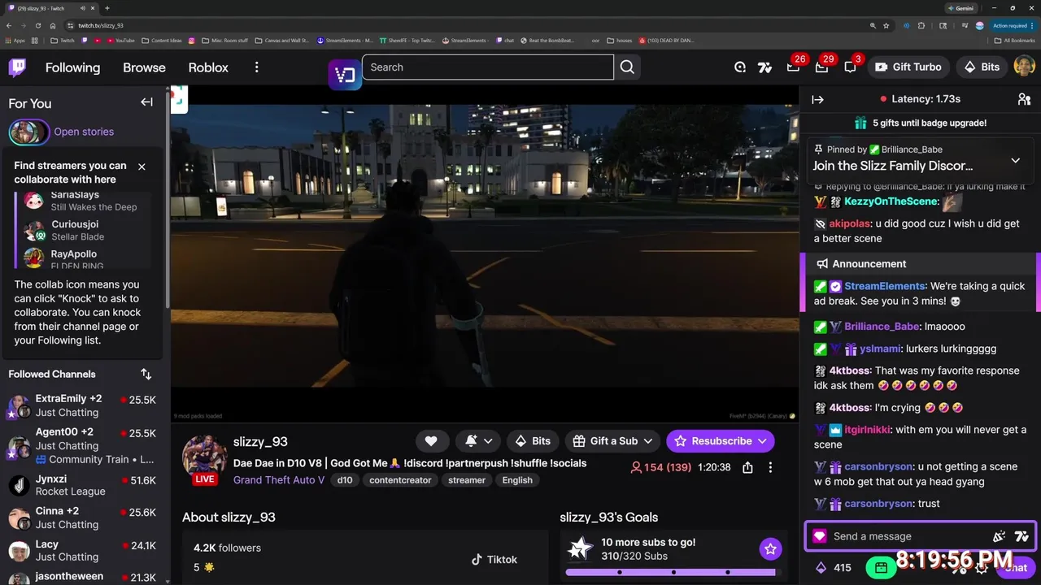Open the chat identity badge icon
The width and height of the screenshot is (1041, 585).
[819, 536]
